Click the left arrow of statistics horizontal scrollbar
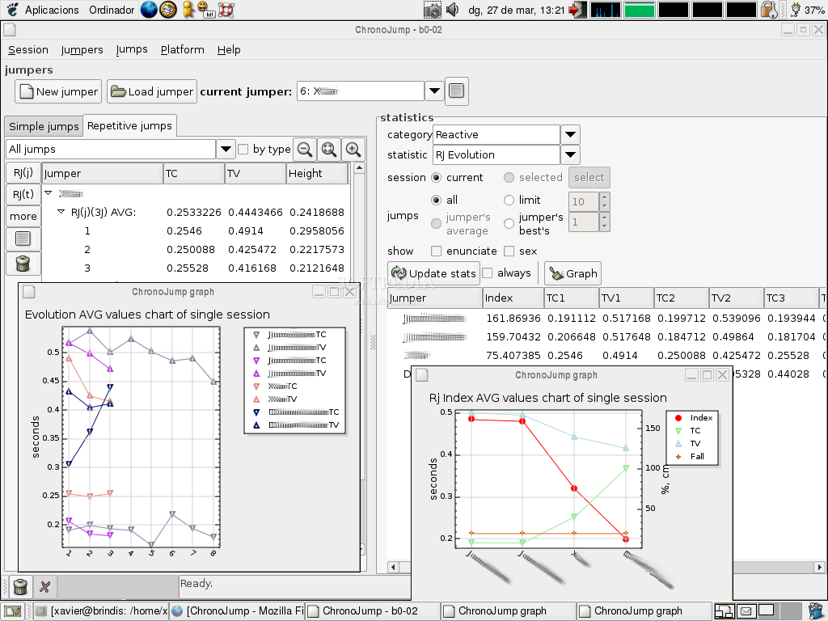 click(393, 567)
